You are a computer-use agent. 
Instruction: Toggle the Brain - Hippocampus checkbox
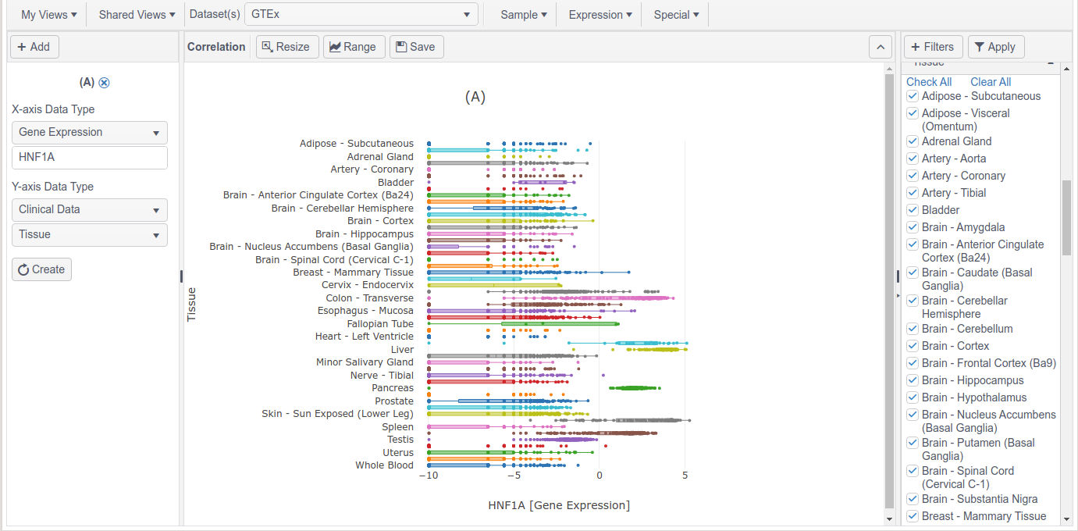(912, 380)
